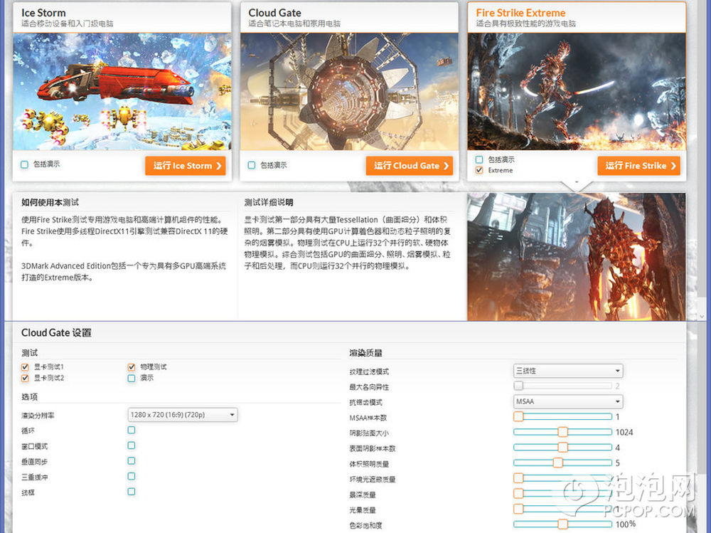This screenshot has width=711, height=533.
Task: Click the 测试 section heading
Action: click(x=29, y=353)
